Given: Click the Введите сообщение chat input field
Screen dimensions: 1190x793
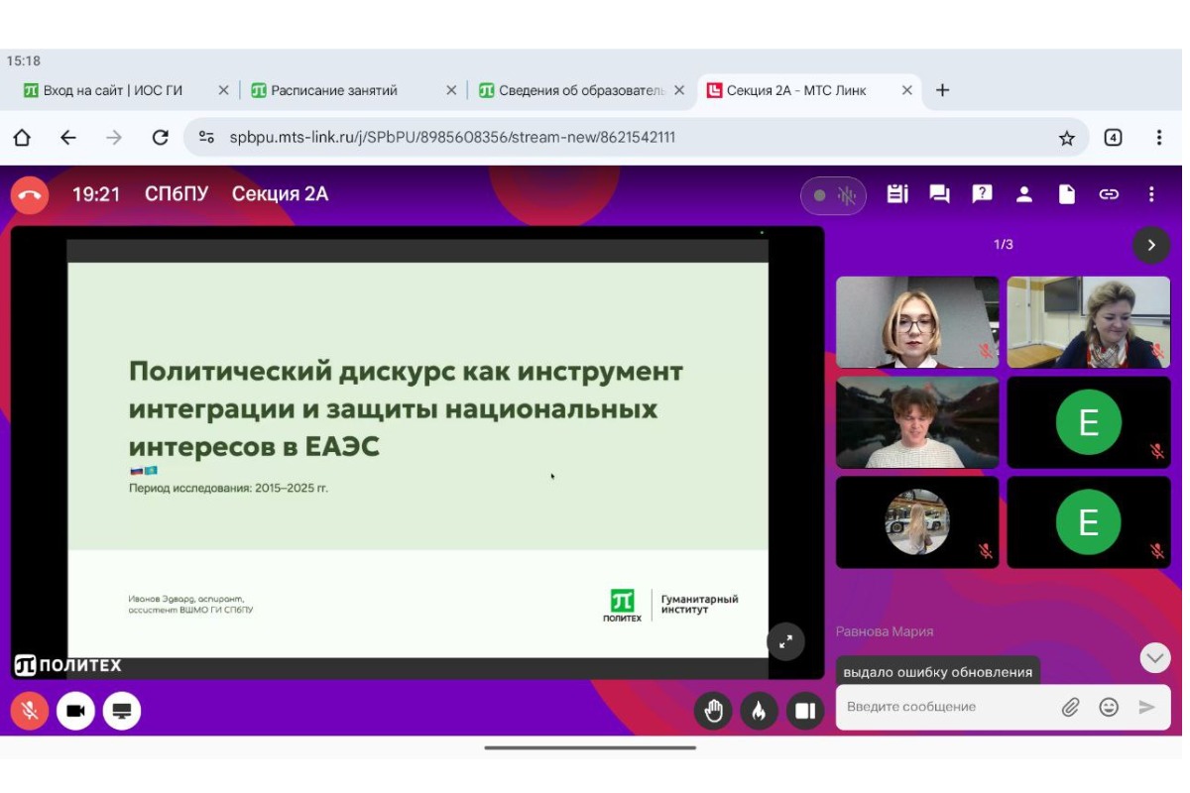Looking at the screenshot, I should click(x=947, y=707).
